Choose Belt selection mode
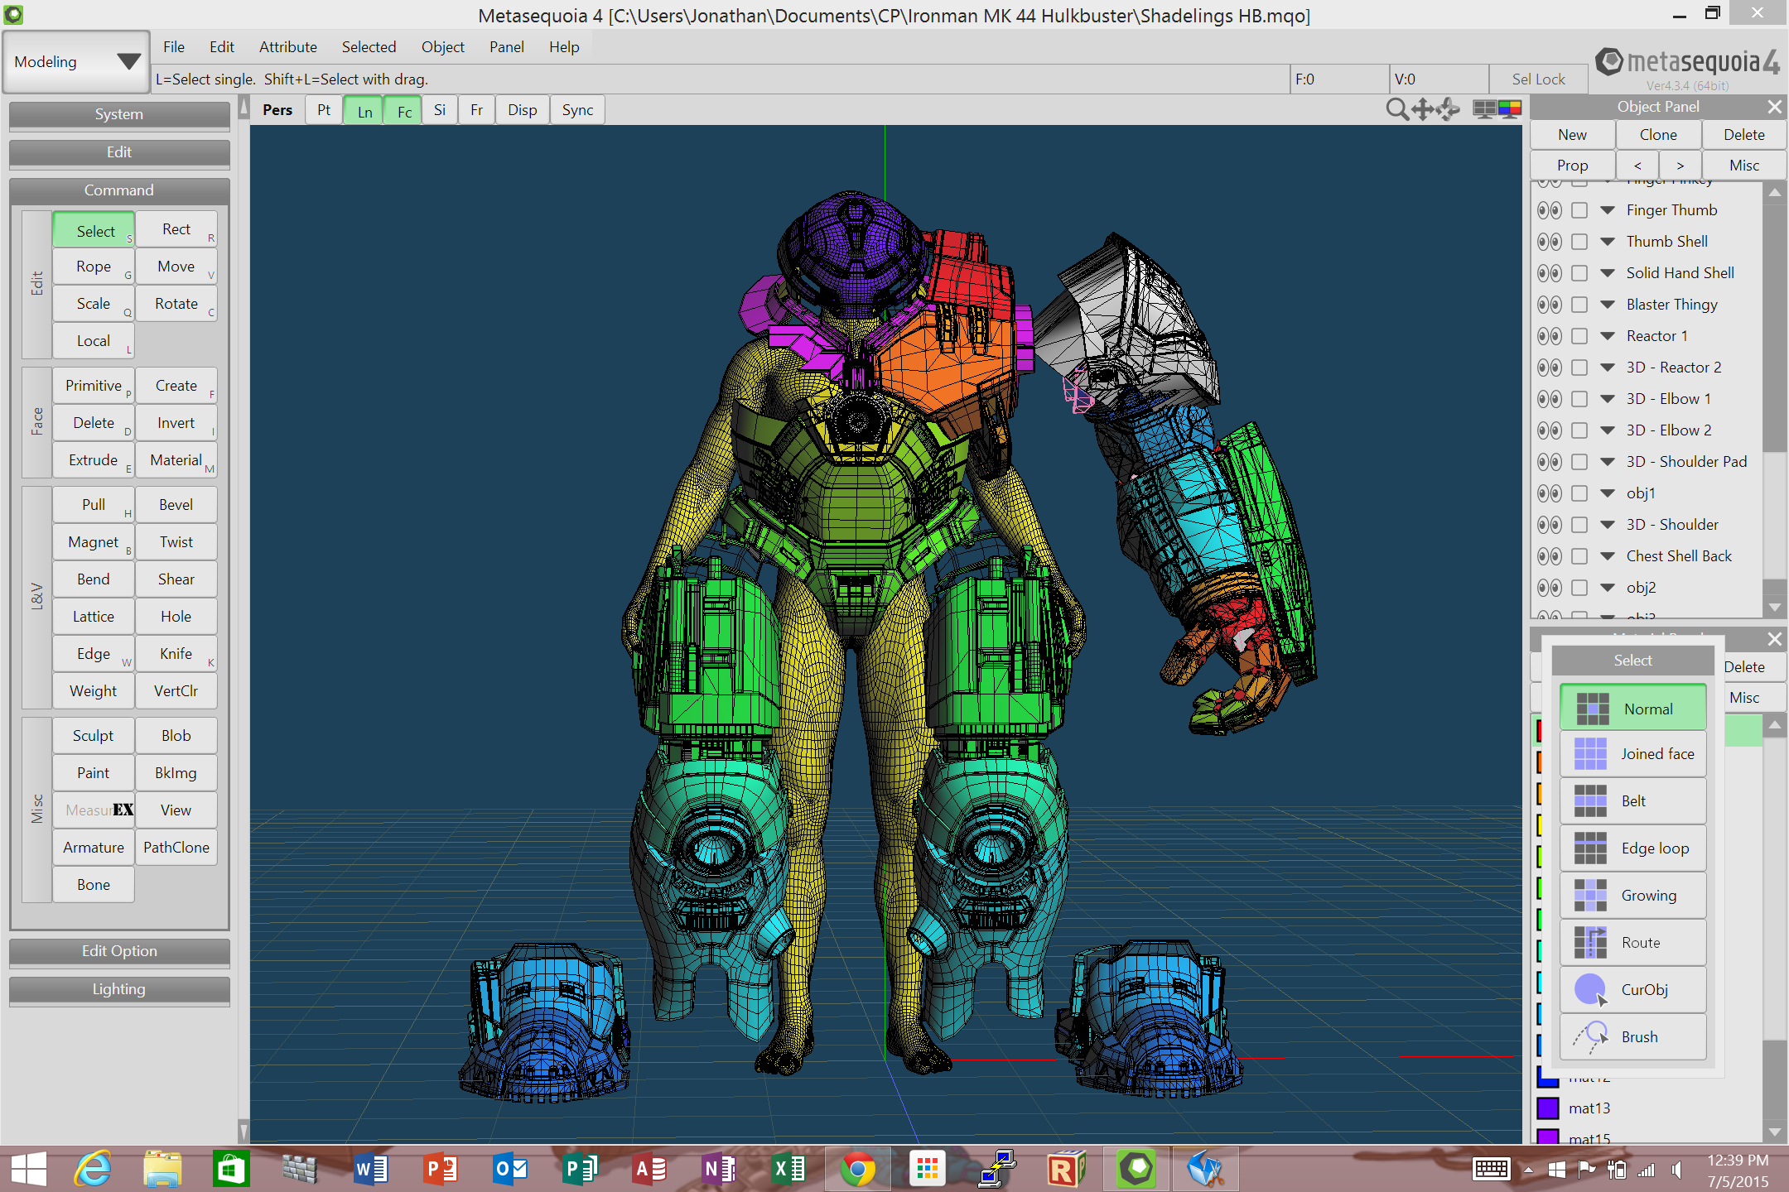The height and width of the screenshot is (1192, 1789). click(x=1632, y=801)
